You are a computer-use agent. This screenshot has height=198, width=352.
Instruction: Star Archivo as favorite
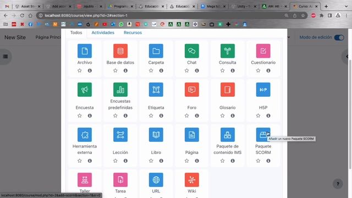(x=79, y=70)
